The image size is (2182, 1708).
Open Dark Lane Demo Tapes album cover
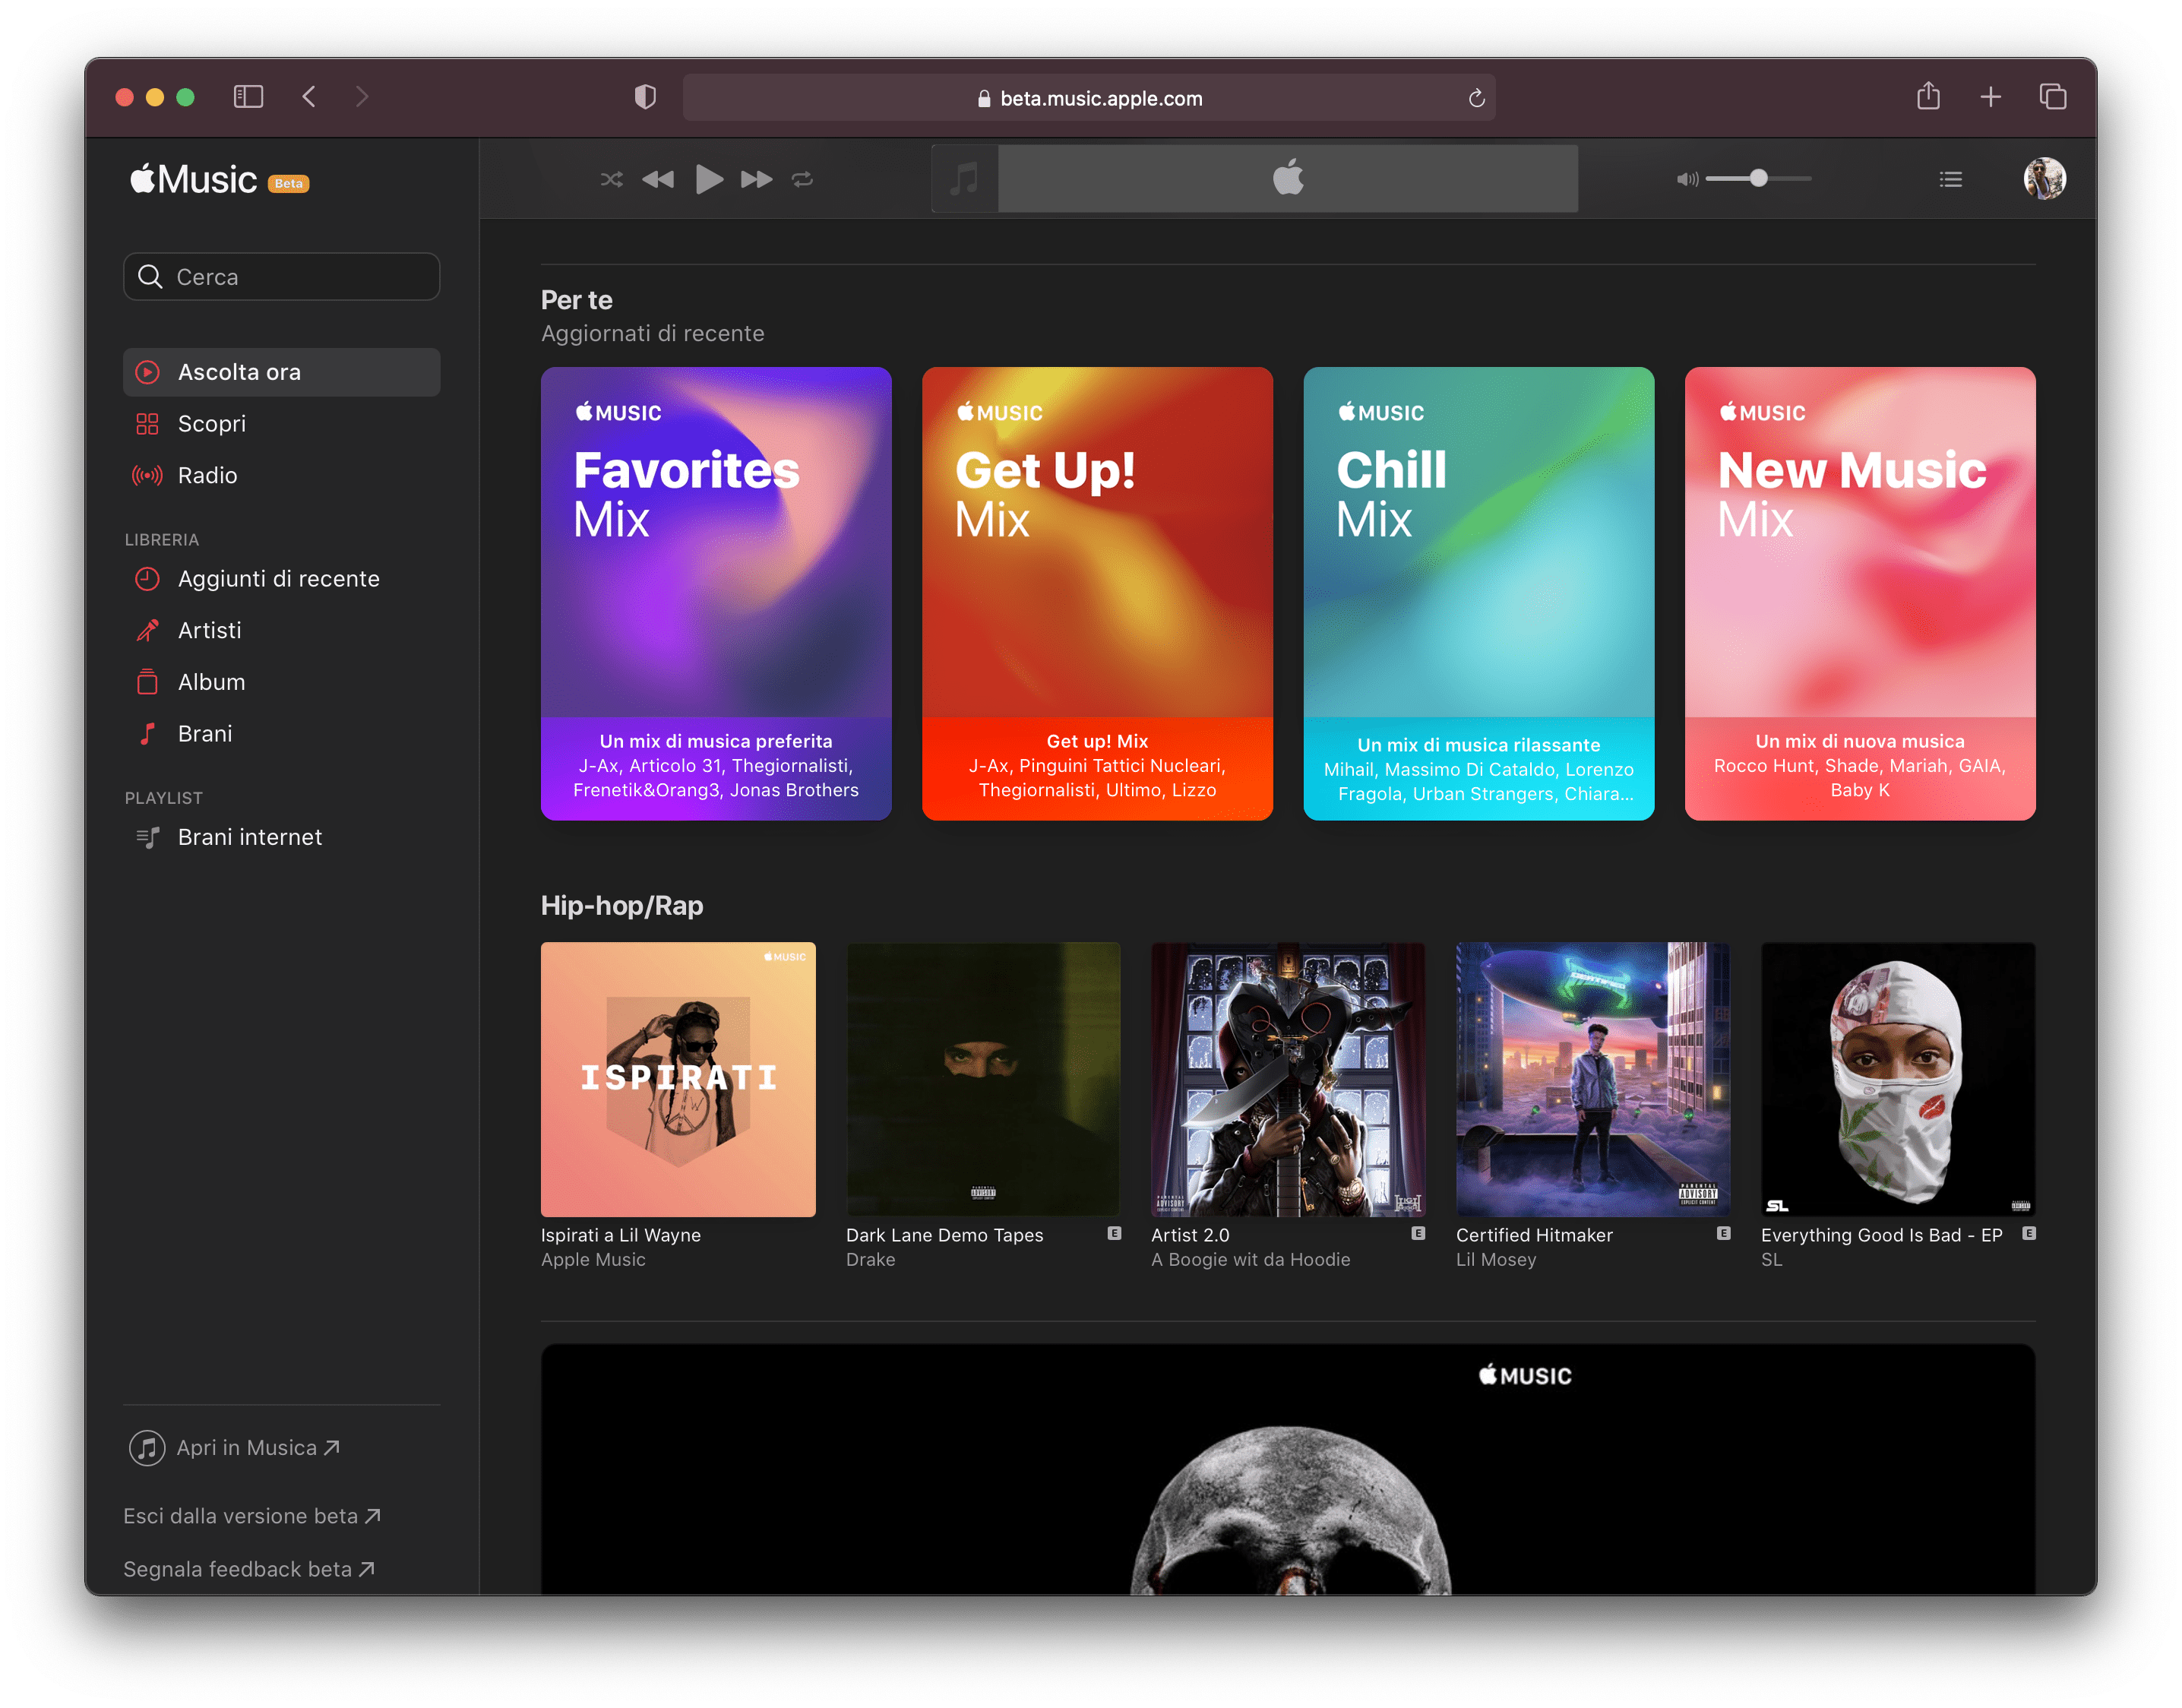983,1079
